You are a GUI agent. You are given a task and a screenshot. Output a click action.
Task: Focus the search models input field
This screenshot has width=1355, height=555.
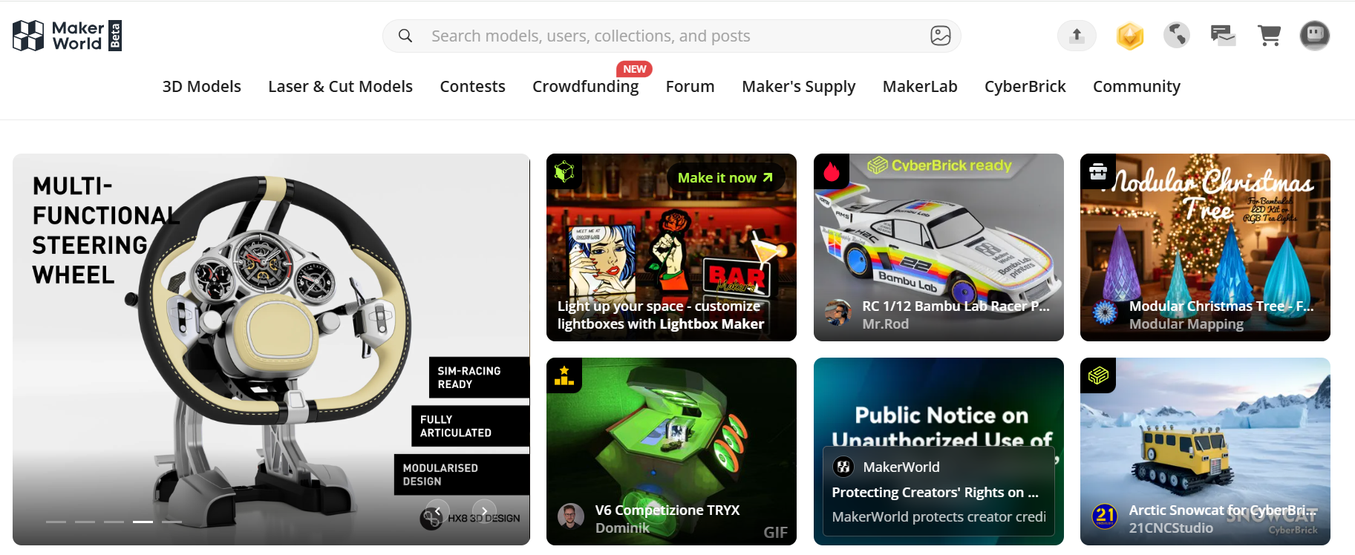672,36
